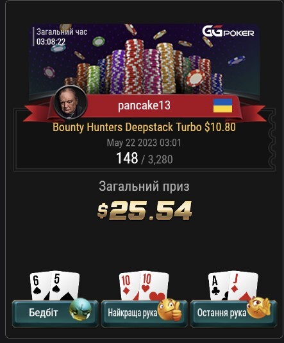Click the five of spades card
The height and width of the screenshot is (343, 284).
(x=65, y=286)
